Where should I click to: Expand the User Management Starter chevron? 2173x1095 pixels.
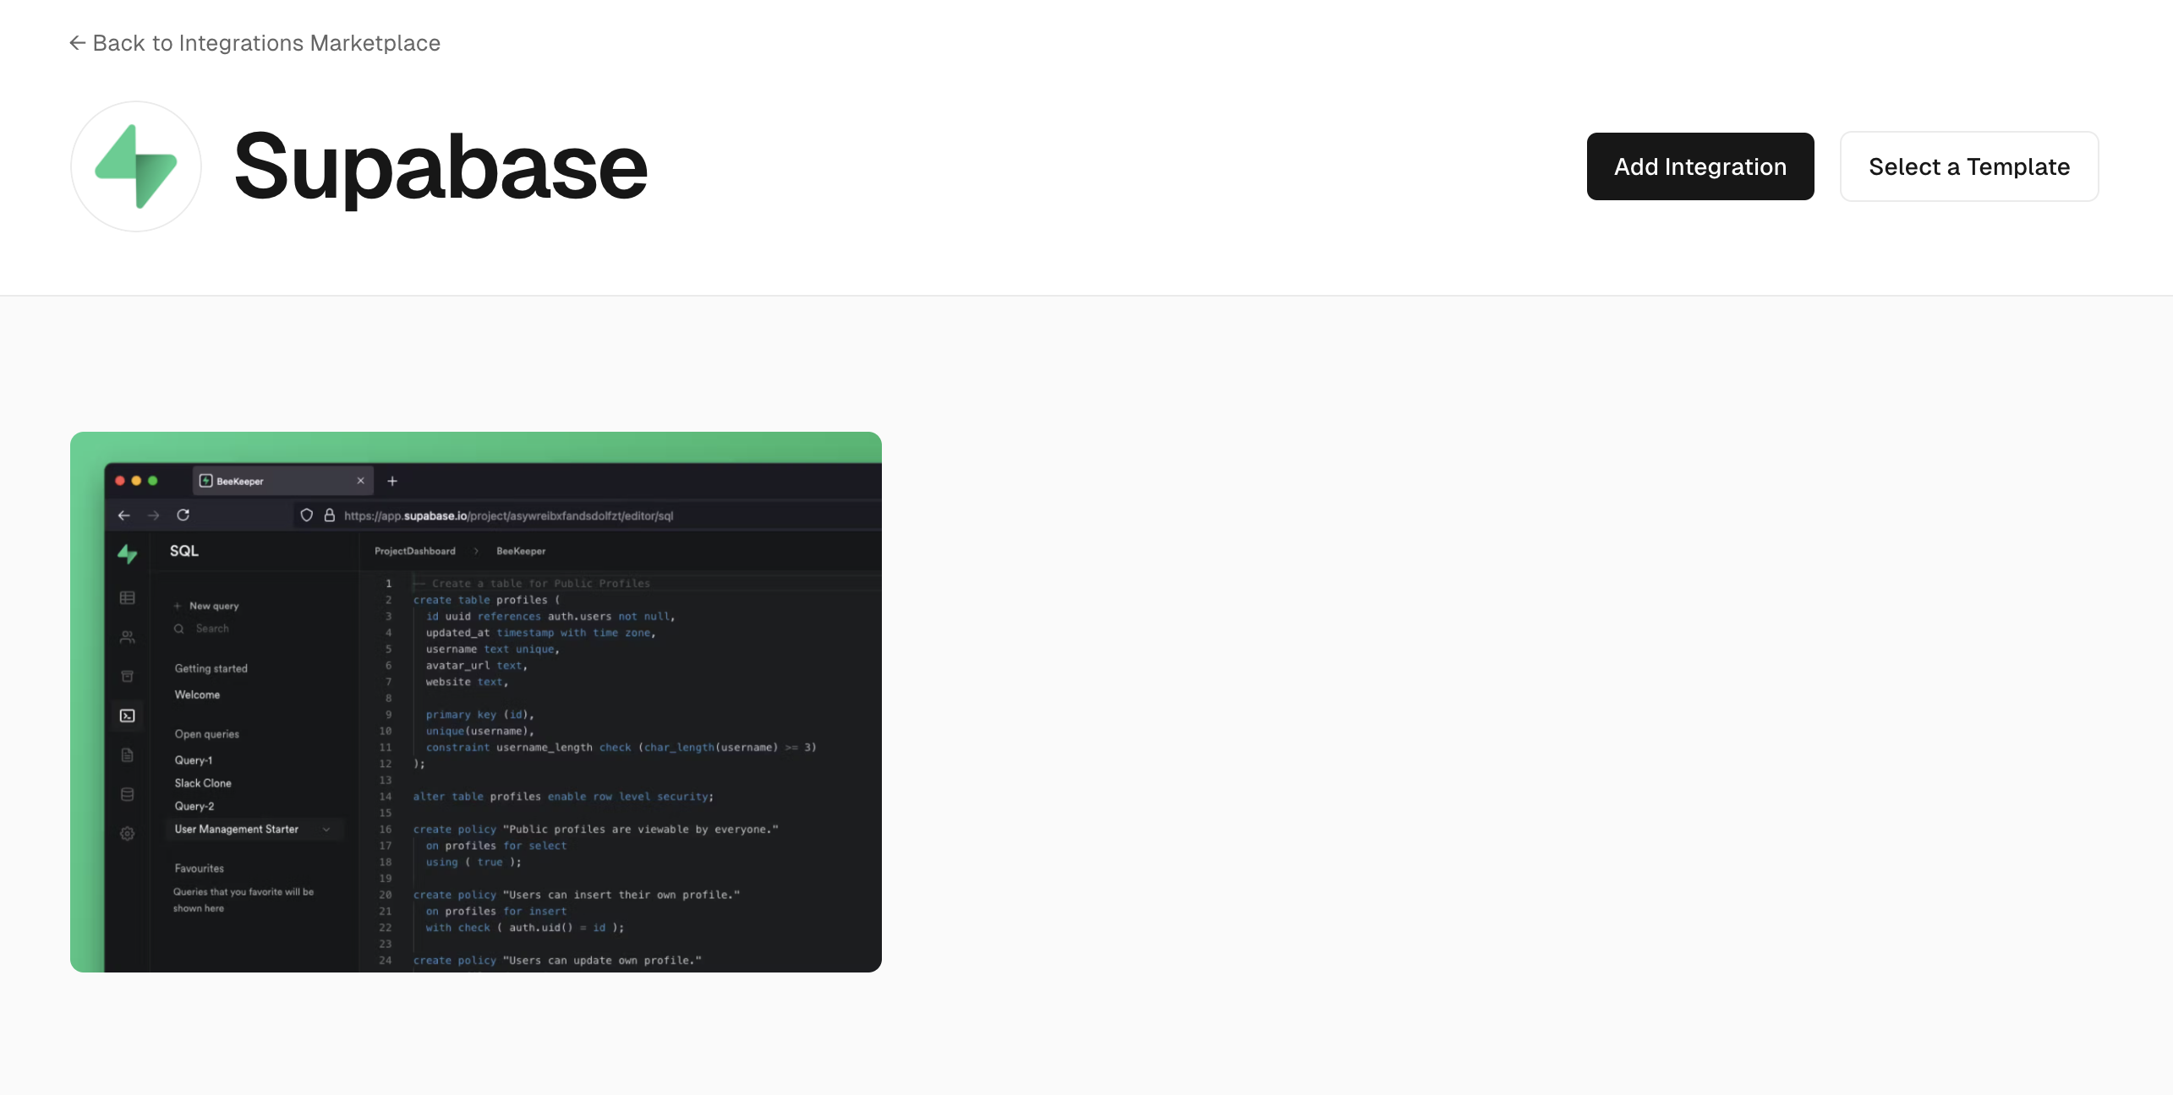pos(326,830)
